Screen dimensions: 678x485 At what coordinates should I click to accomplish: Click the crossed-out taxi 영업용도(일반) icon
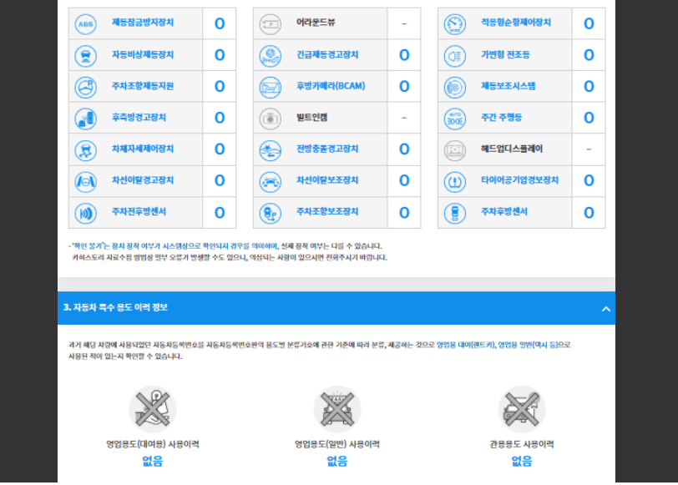pyautogui.click(x=337, y=409)
